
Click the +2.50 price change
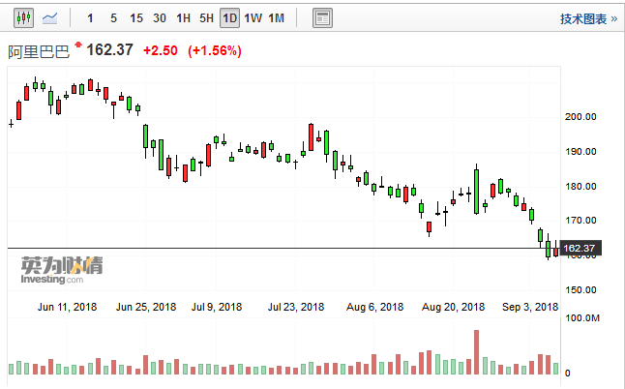pos(161,50)
